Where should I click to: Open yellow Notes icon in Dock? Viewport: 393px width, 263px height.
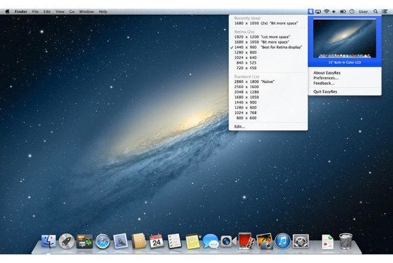pos(192,241)
